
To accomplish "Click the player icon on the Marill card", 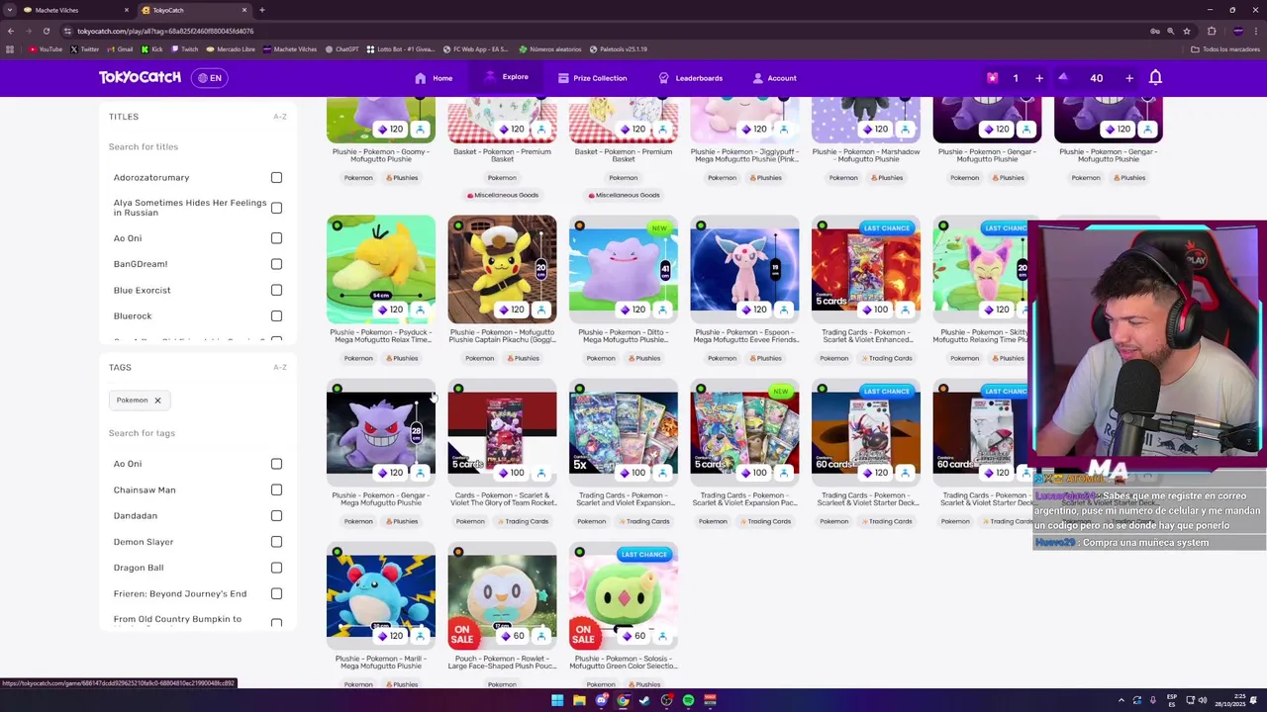I will [x=420, y=636].
